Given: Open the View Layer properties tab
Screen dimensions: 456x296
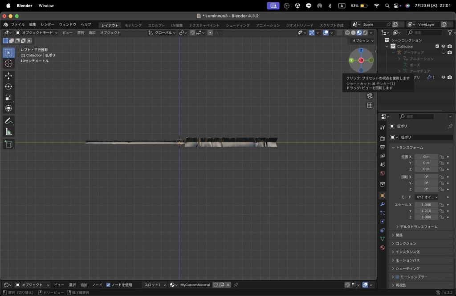Looking at the screenshot, I should pyautogui.click(x=383, y=156).
